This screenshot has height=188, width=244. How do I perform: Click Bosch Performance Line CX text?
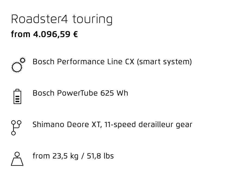pyautogui.click(x=83, y=62)
